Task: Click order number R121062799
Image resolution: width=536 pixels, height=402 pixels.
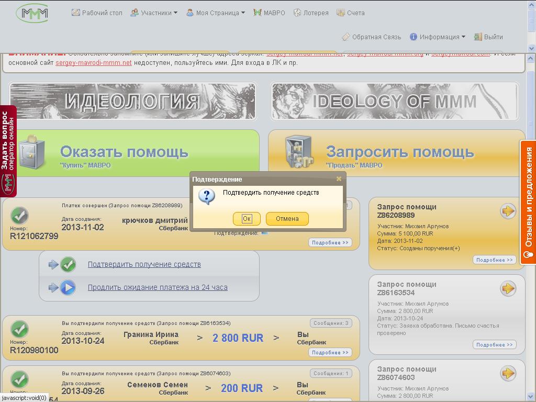Action: [x=34, y=236]
